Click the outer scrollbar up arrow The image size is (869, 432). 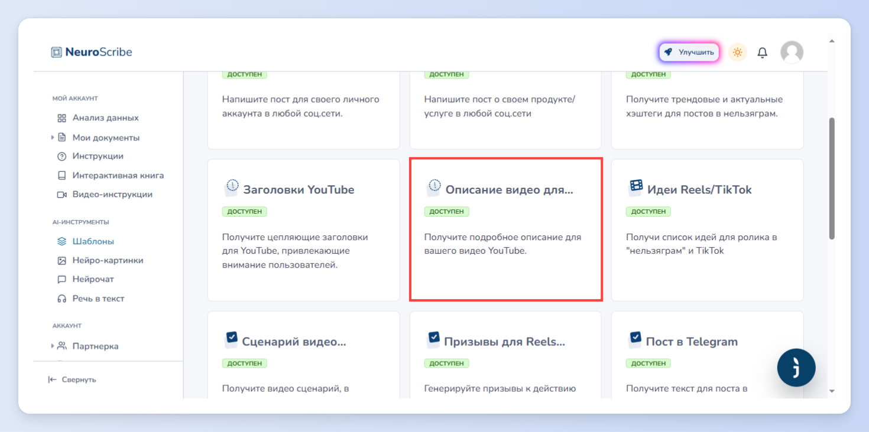pos(832,41)
